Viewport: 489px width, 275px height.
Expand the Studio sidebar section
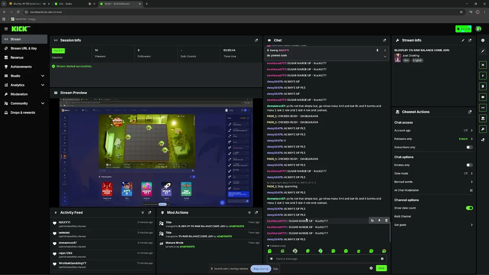43,76
